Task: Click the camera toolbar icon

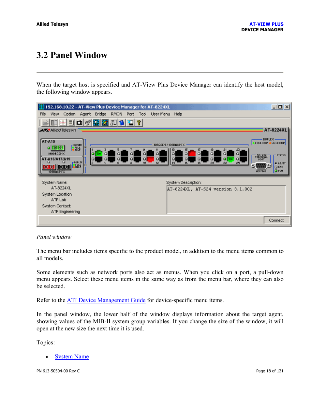Action: coord(79,123)
